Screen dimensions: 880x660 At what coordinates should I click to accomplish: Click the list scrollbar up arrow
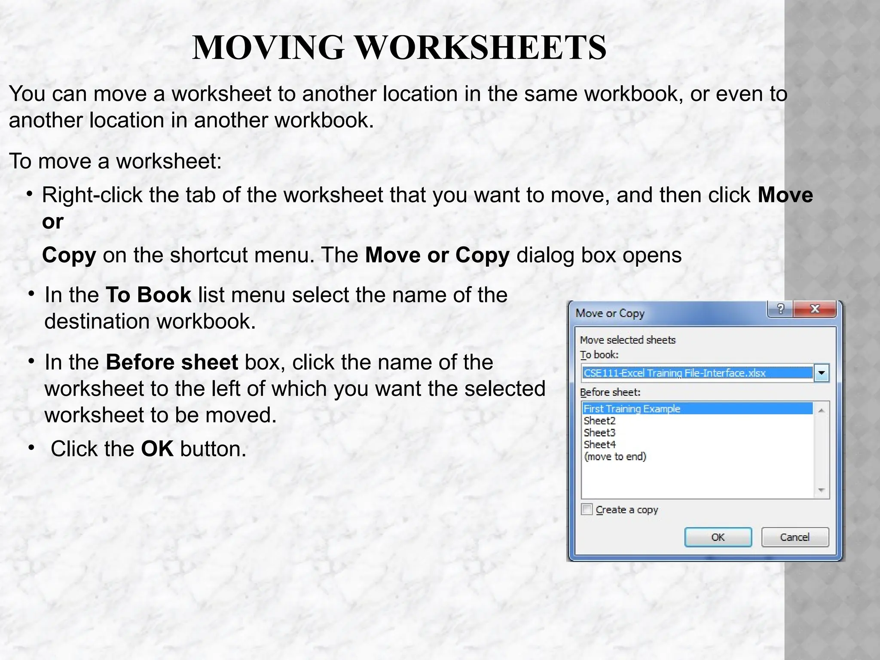pos(821,411)
